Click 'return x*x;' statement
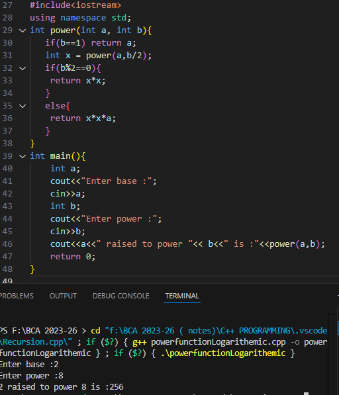This screenshot has width=339, height=395. tap(78, 81)
